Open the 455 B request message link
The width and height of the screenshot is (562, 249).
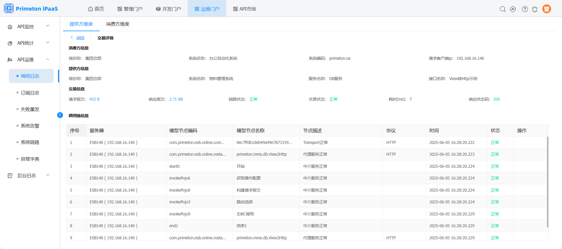[x=94, y=99]
